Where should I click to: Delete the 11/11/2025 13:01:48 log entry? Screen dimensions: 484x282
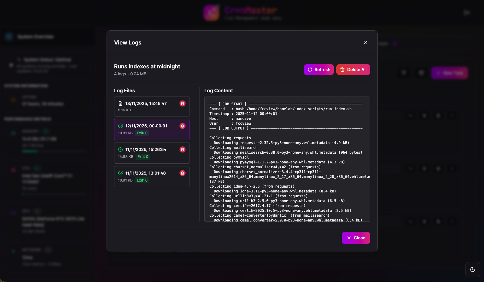[x=183, y=173]
